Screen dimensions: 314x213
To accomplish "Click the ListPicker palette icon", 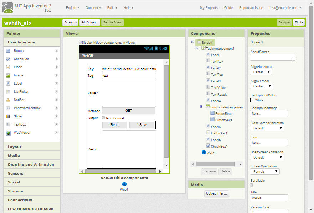I will point(8,92).
